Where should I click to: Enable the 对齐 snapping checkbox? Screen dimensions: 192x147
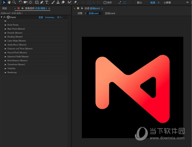coord(105,3)
